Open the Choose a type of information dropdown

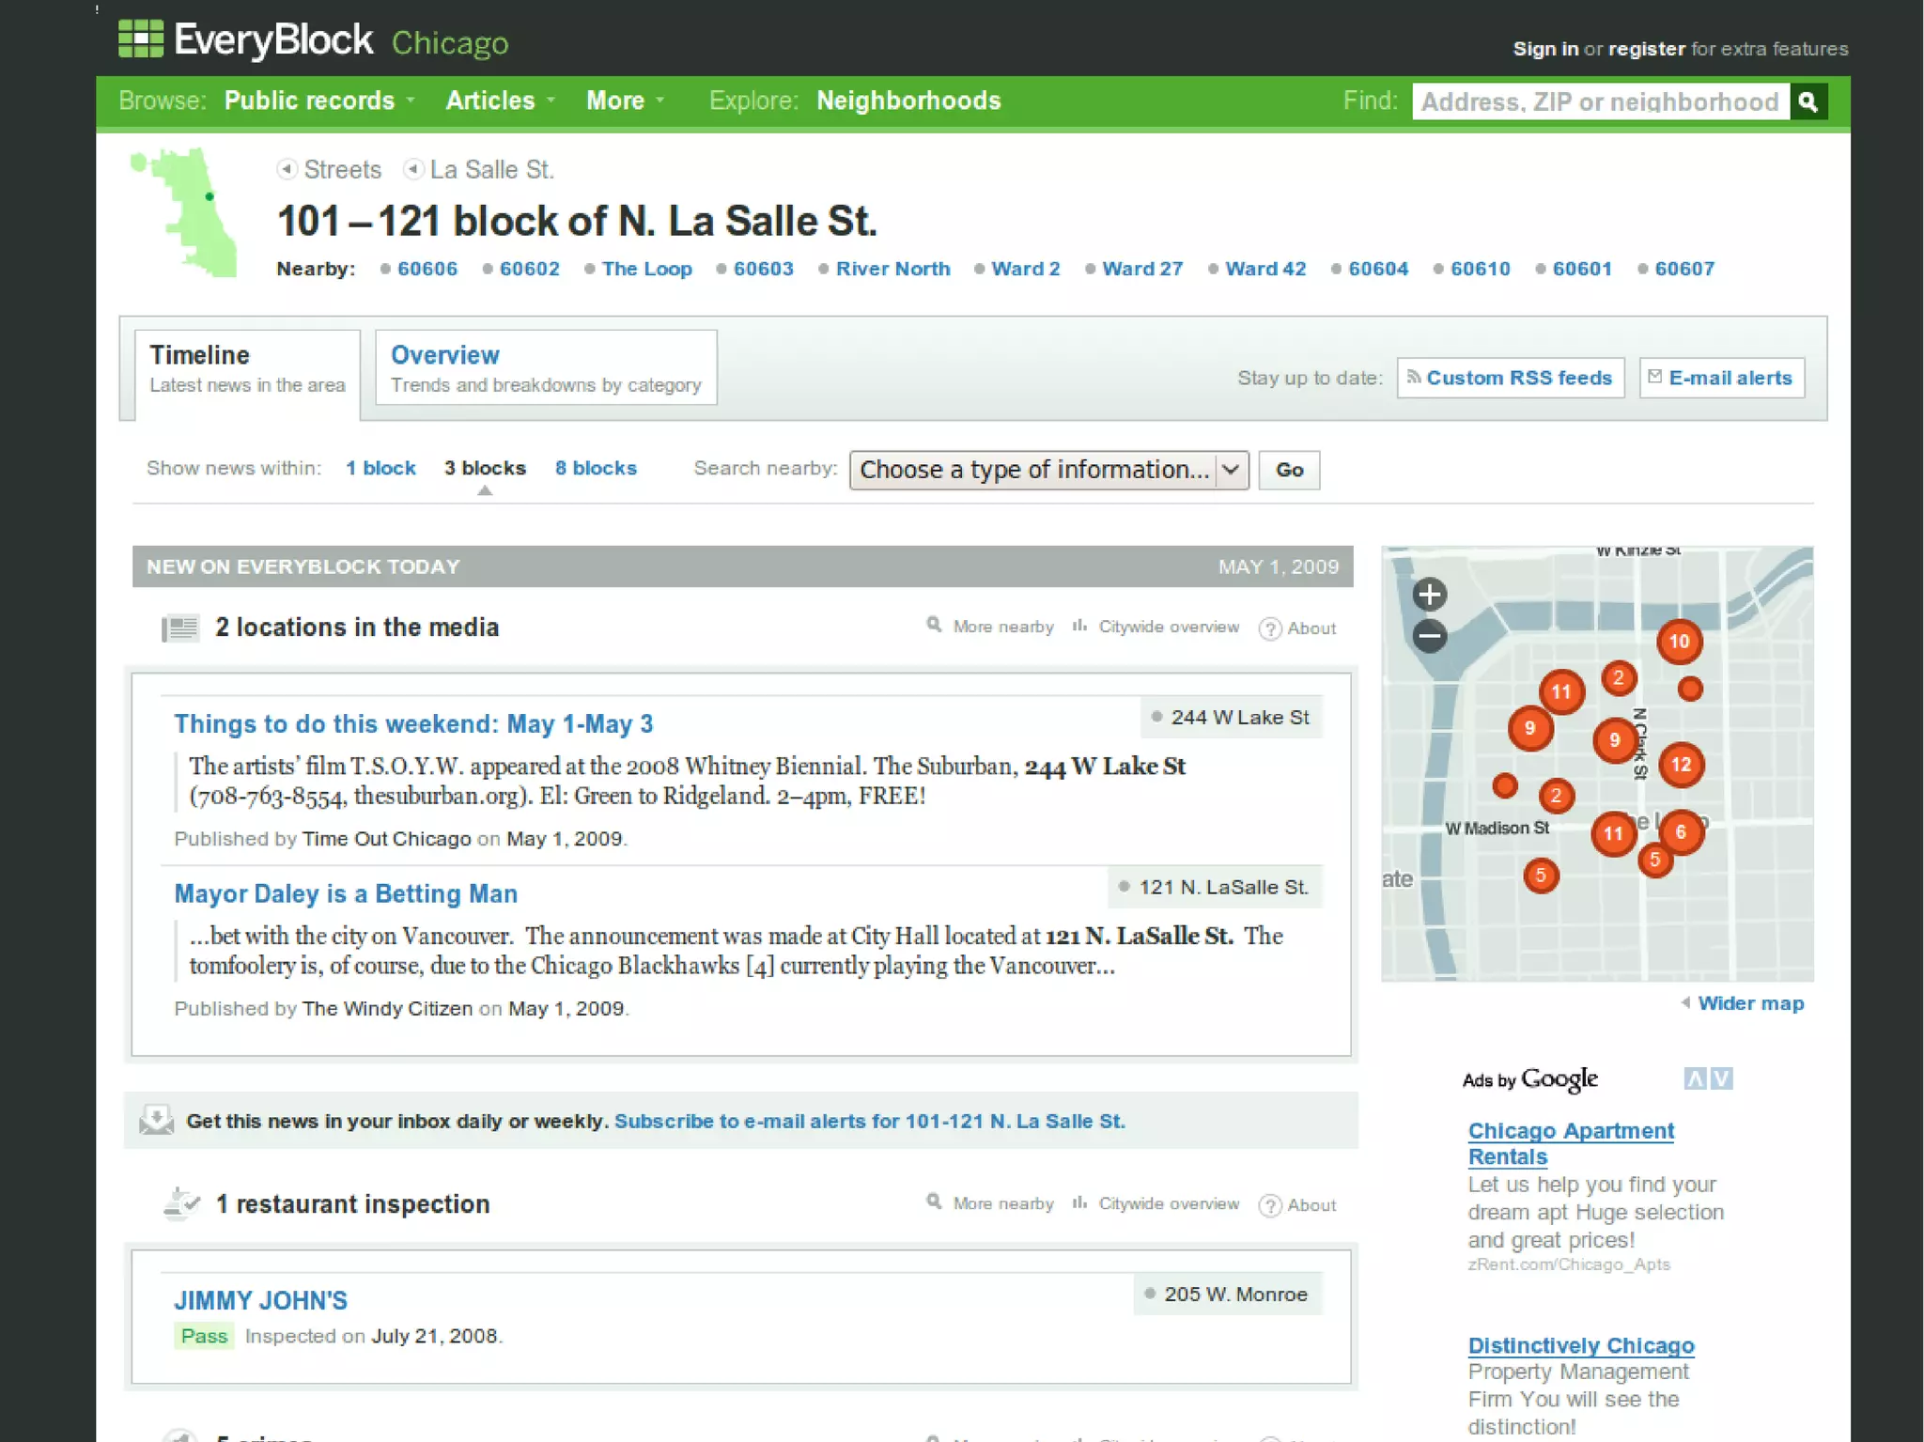[1048, 470]
